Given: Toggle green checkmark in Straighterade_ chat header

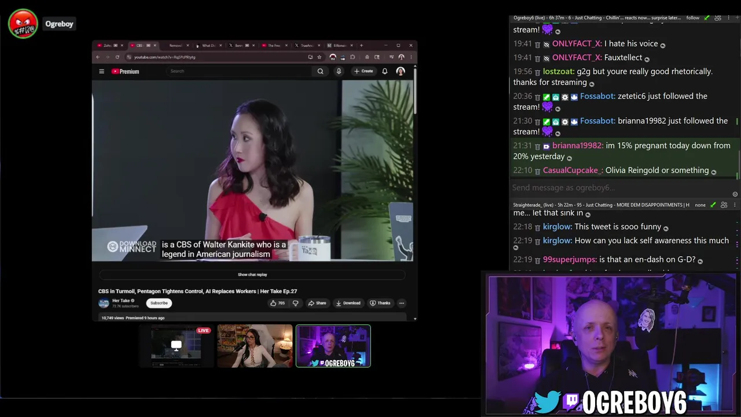Looking at the screenshot, I should tap(713, 205).
